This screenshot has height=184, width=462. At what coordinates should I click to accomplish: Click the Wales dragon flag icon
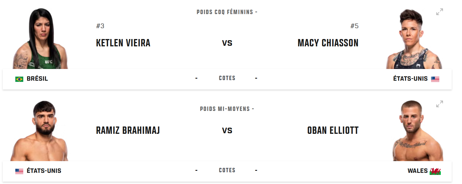(x=435, y=171)
